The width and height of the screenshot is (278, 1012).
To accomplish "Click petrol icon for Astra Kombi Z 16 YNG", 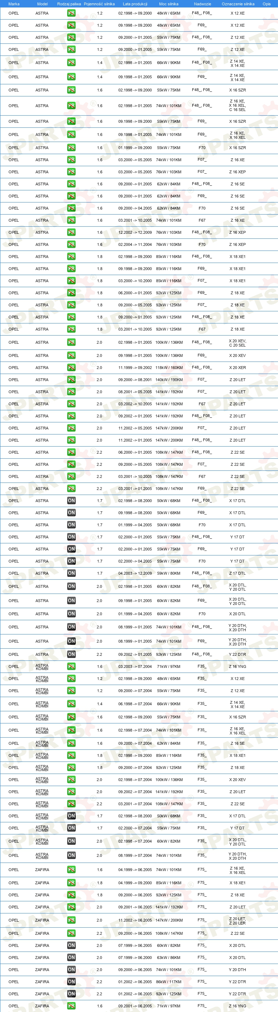I will pyautogui.click(x=71, y=666).
